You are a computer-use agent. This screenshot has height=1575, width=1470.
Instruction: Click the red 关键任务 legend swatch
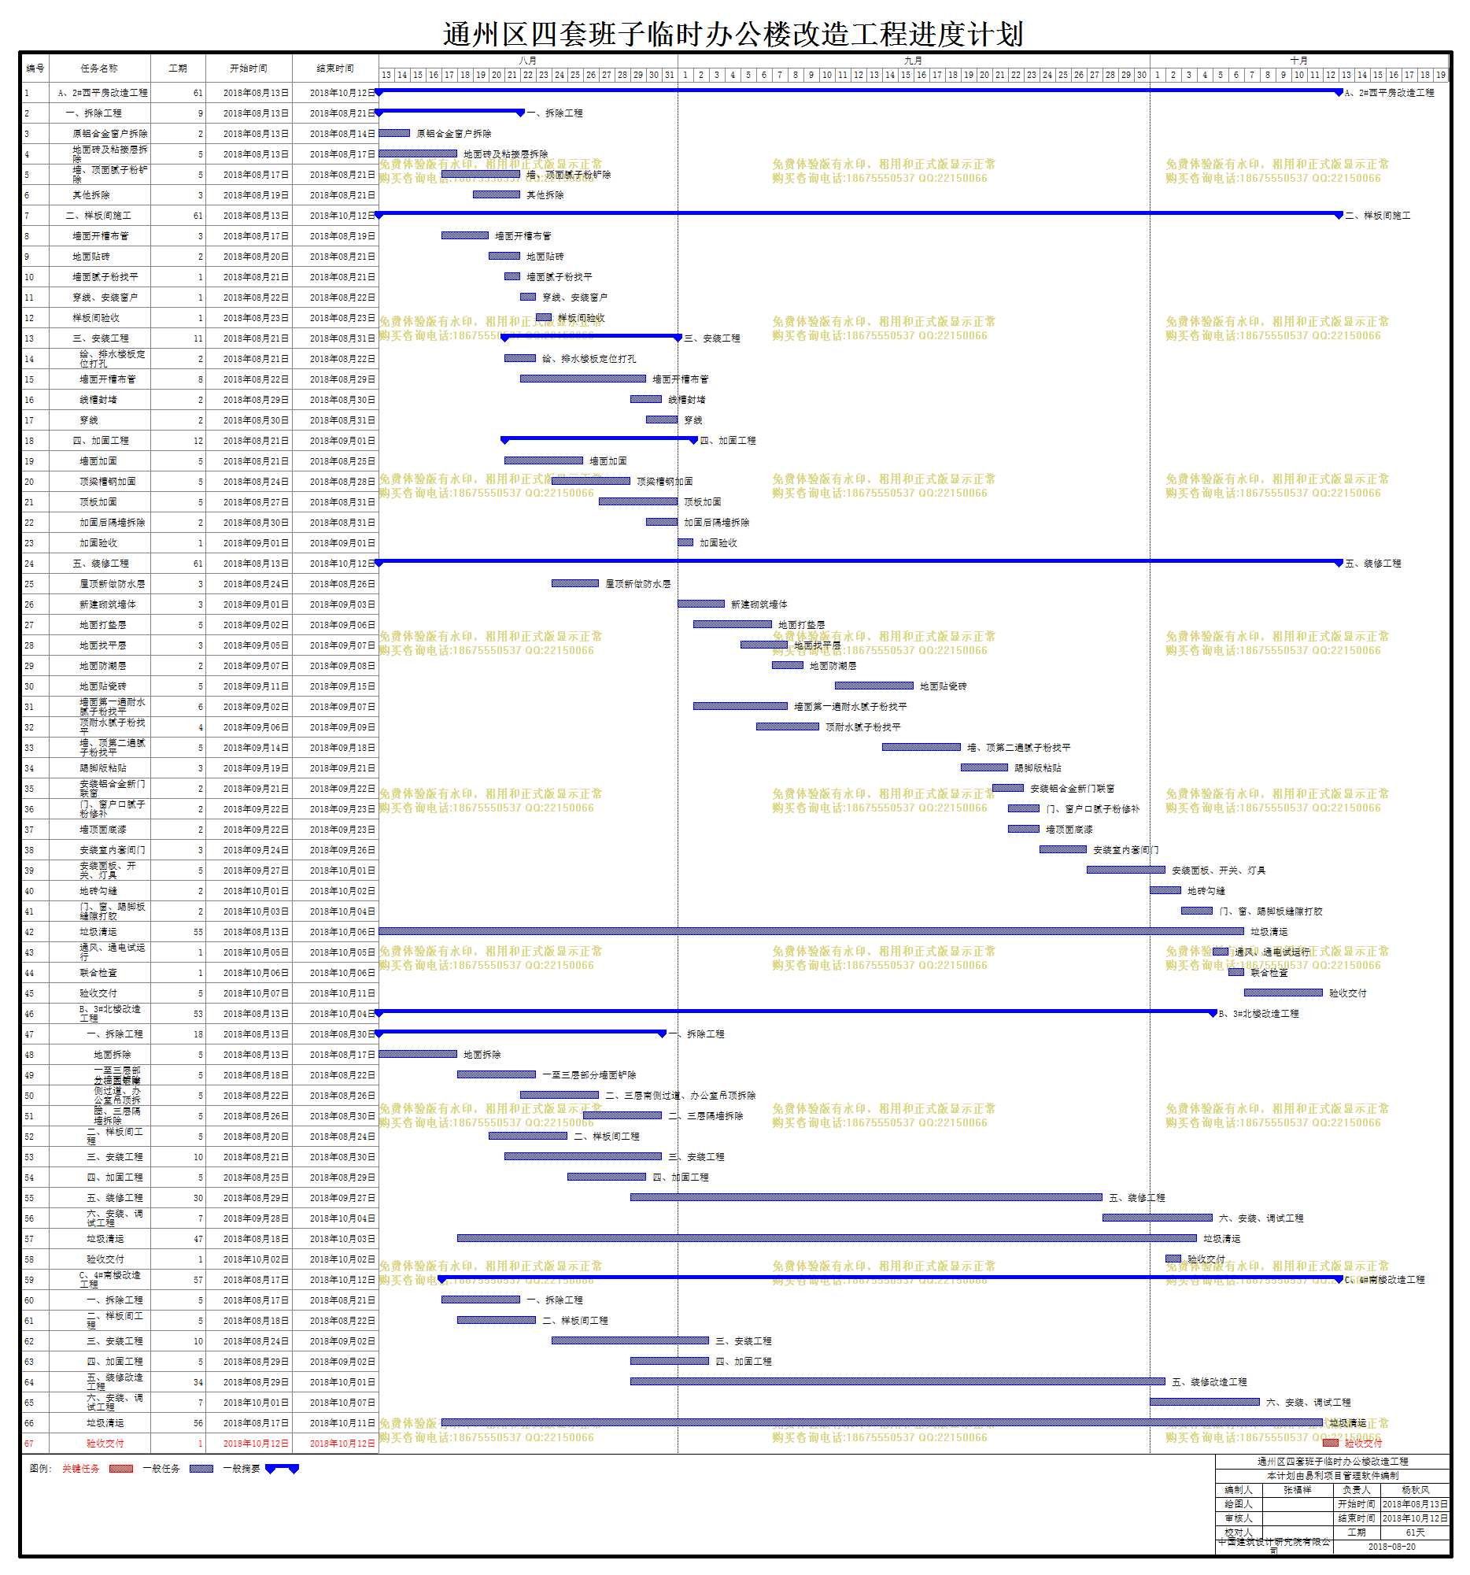click(120, 1468)
